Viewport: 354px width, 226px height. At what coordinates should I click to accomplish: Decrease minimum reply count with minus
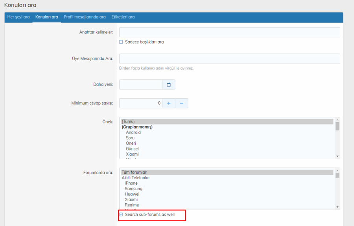(x=181, y=103)
